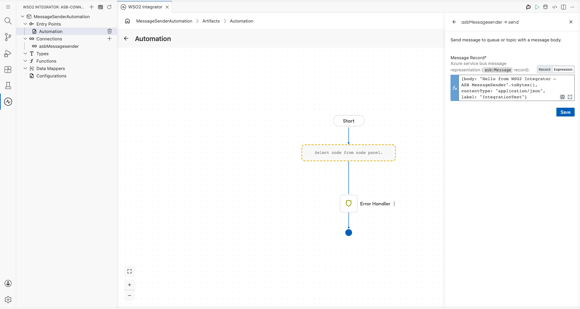Add a new connection with plus icon
This screenshot has width=580, height=309.
click(110, 39)
